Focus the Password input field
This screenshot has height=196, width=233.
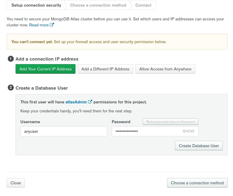(155, 131)
